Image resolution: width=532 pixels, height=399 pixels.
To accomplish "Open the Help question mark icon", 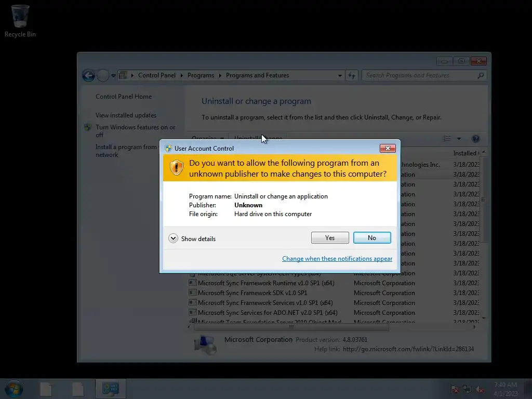I will pyautogui.click(x=476, y=138).
